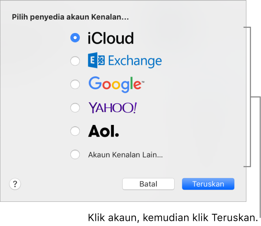
Task: Click the Google logo
Action: [116, 84]
